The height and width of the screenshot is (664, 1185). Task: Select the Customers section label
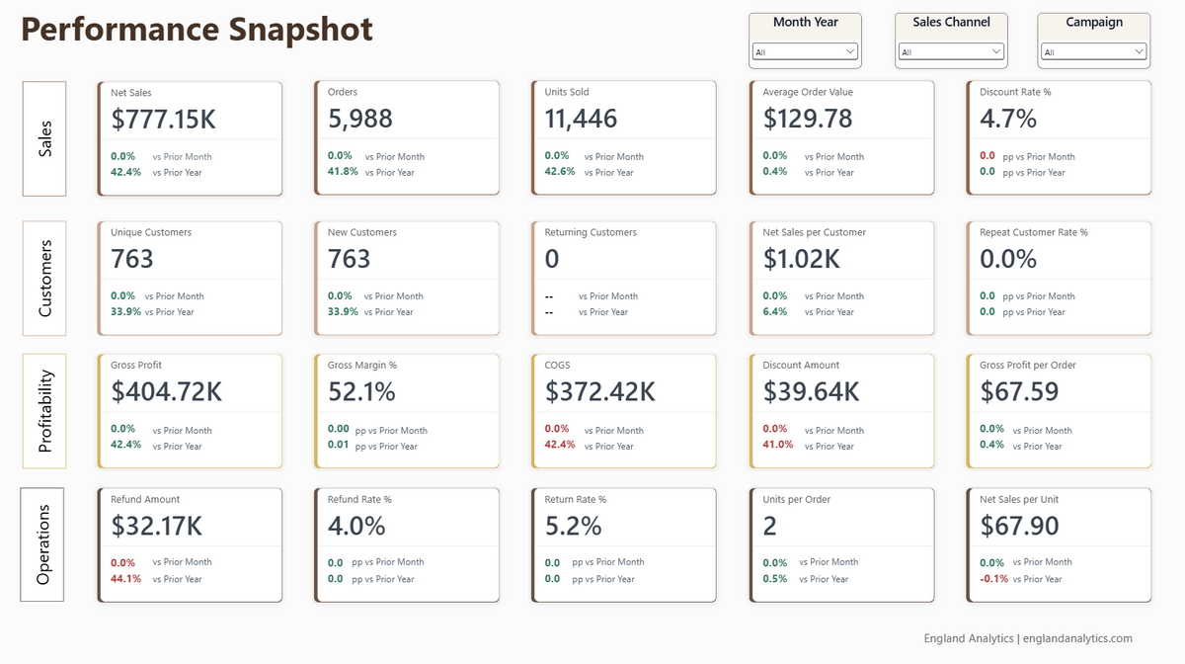point(44,278)
